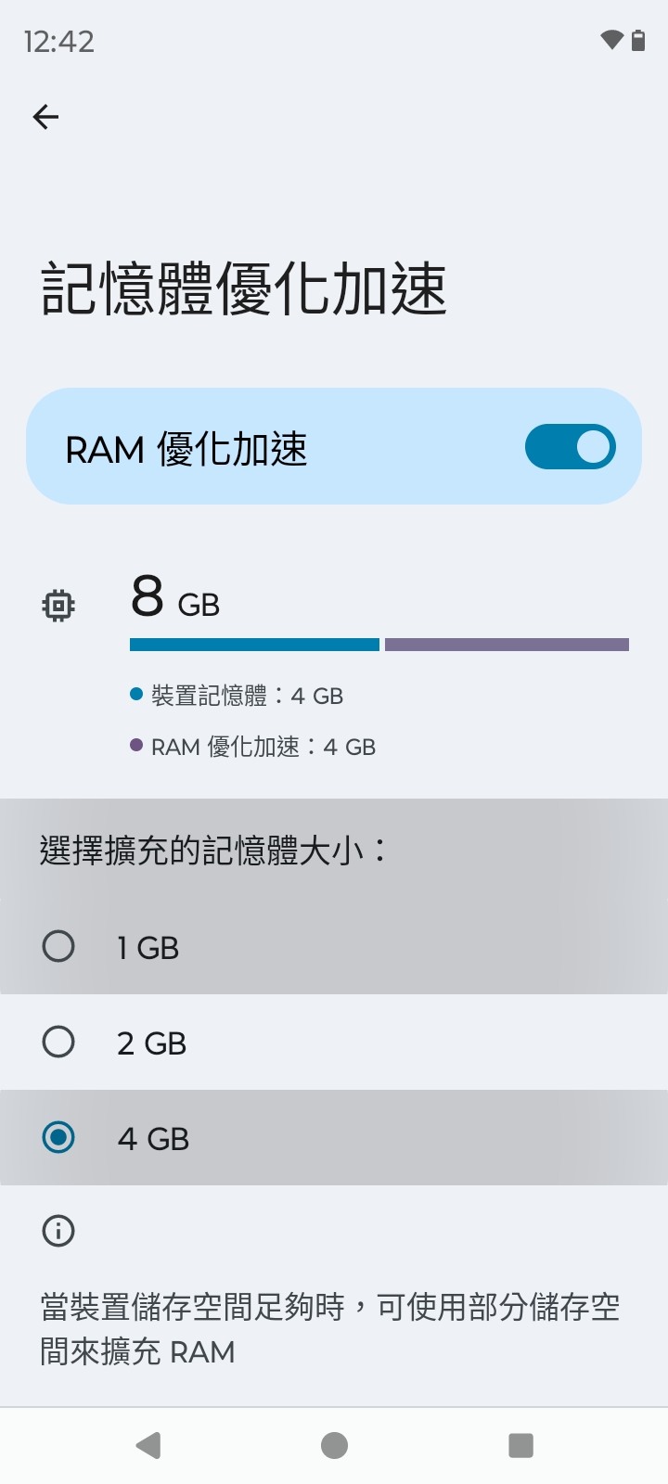Select the 4 GB radio button
Screen dimensions: 668x1484
[58, 1138]
